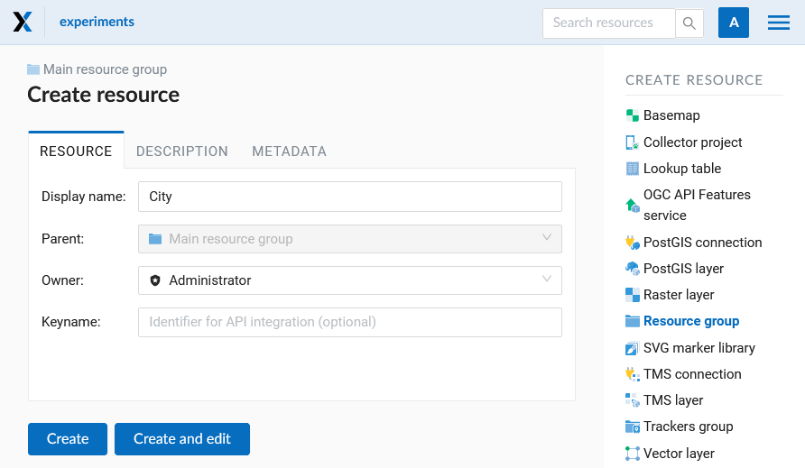Screen dimensions: 805x468
Task: Select the Raster layer icon
Action: (633, 295)
